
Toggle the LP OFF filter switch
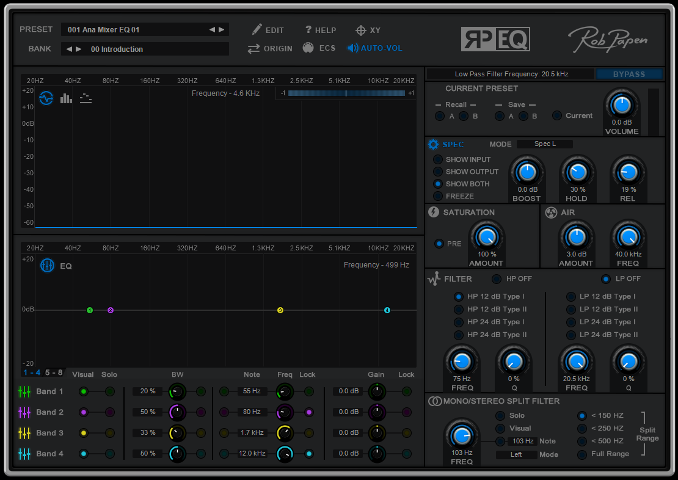point(606,279)
